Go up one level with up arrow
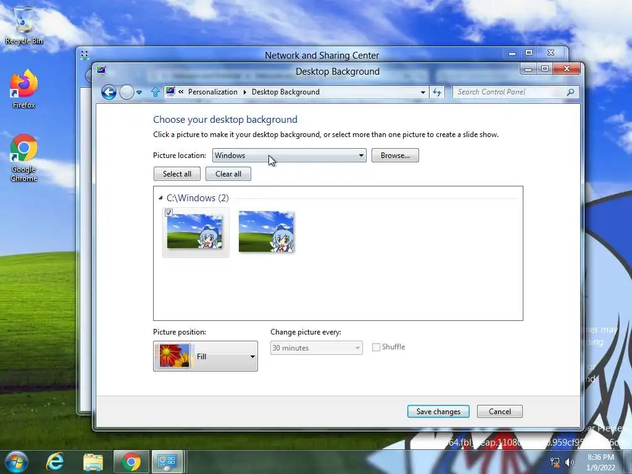Screen dimensions: 632x474 (155, 93)
